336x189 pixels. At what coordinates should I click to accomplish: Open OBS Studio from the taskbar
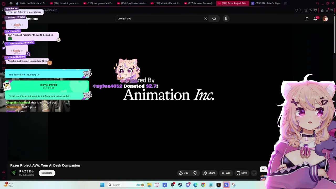pos(172,185)
